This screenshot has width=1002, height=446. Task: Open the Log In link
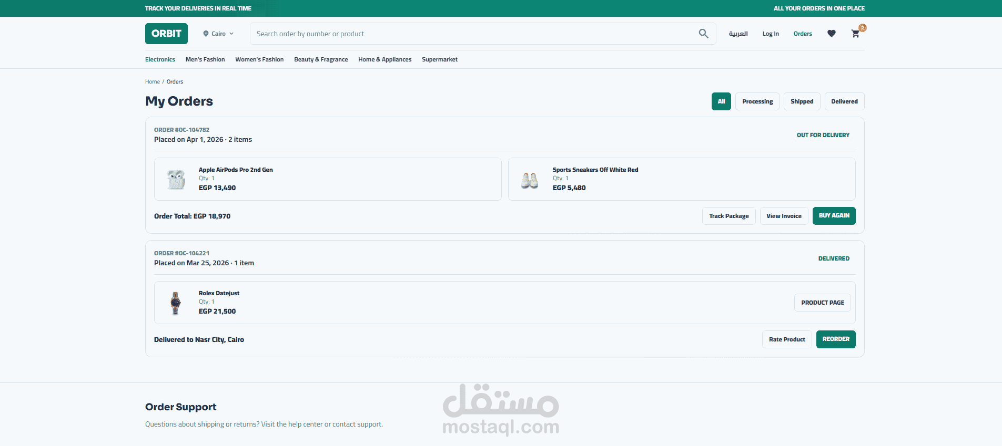pos(771,34)
